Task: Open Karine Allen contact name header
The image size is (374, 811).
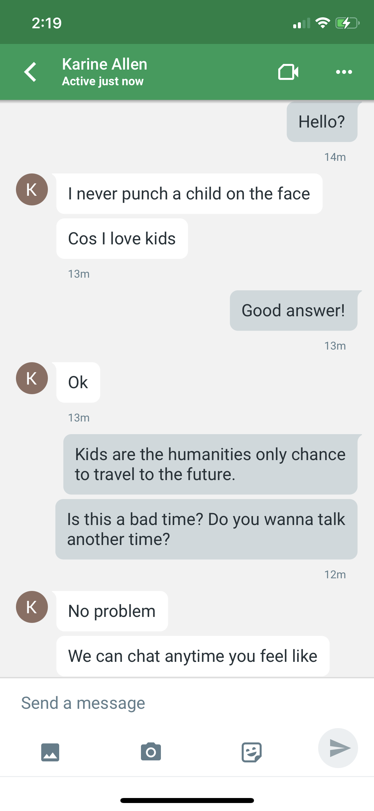Action: (104, 64)
